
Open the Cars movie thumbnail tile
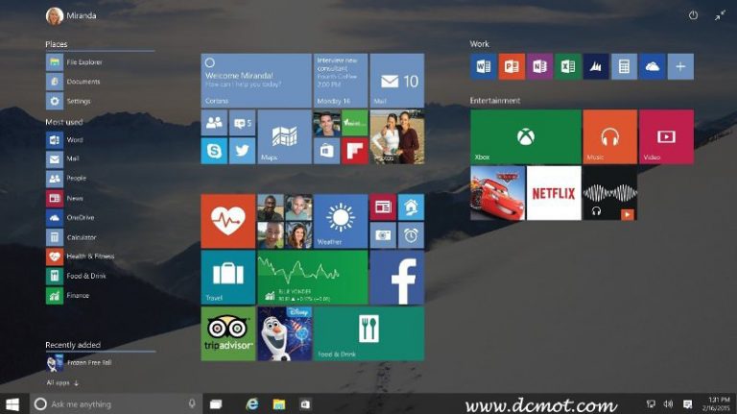click(497, 193)
